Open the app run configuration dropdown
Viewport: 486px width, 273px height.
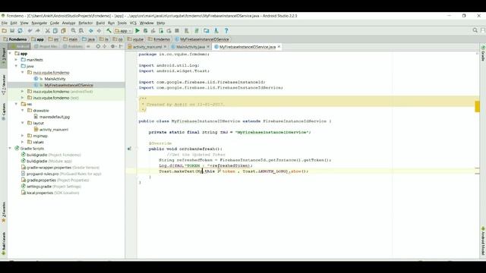pyautogui.click(x=123, y=30)
